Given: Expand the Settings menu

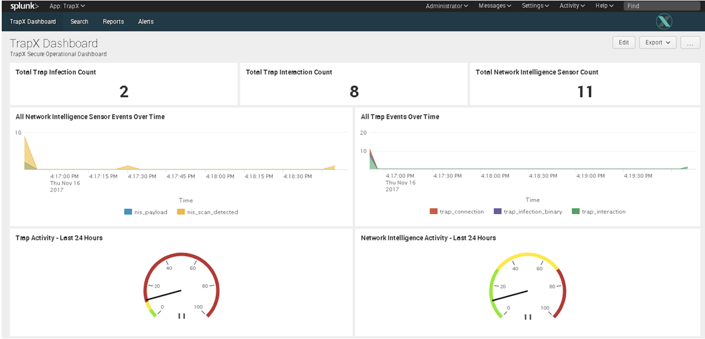Looking at the screenshot, I should [x=536, y=6].
